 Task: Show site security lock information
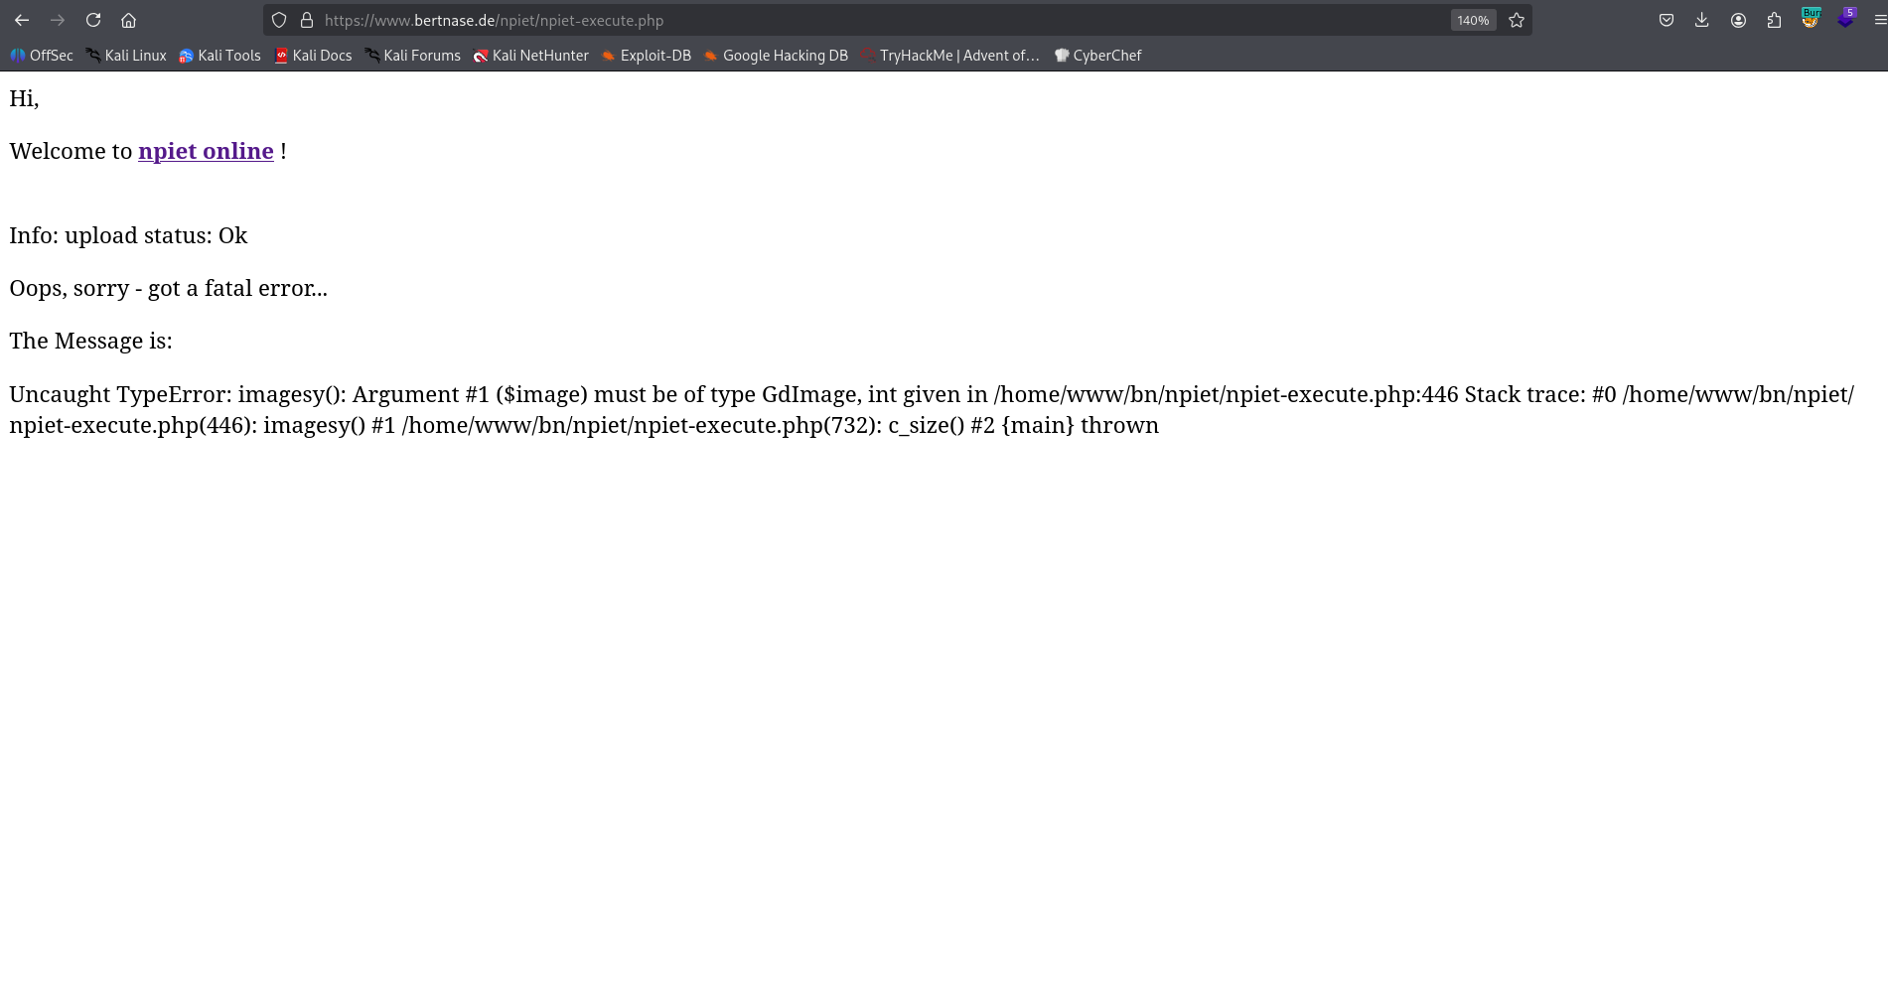(307, 20)
